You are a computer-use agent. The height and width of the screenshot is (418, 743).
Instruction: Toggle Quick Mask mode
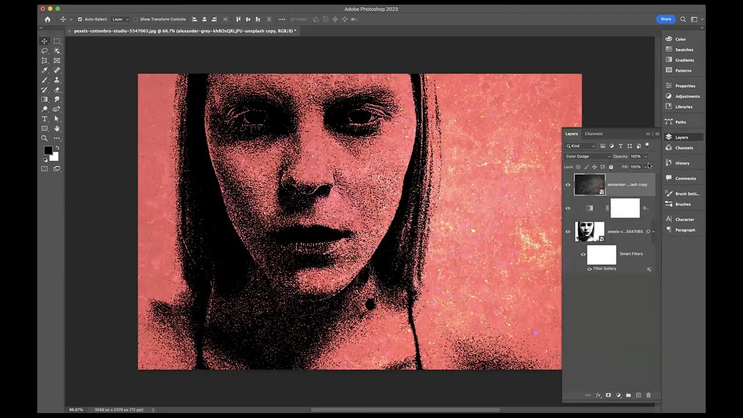[44, 169]
